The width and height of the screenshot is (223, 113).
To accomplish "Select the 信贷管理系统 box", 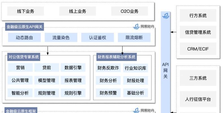I will [198, 32].
